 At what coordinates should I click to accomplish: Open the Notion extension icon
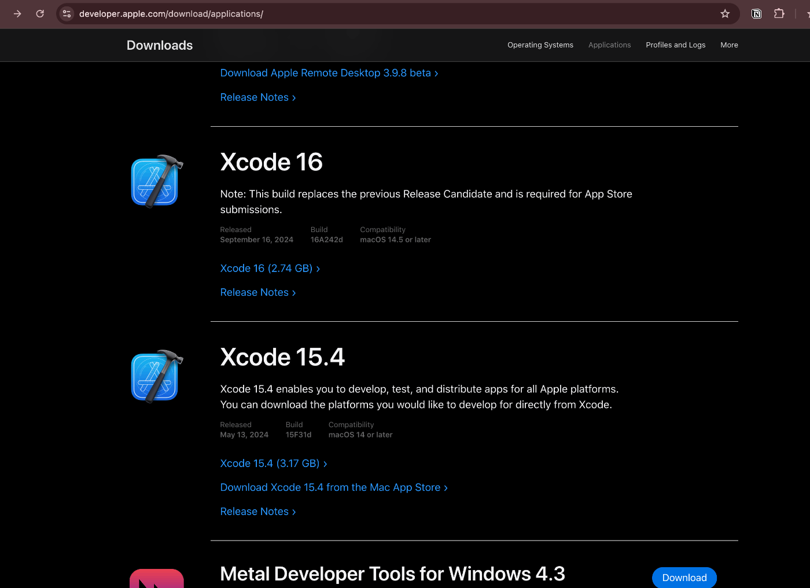[756, 14]
